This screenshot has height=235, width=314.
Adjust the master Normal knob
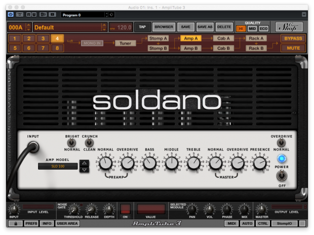[x=216, y=163]
